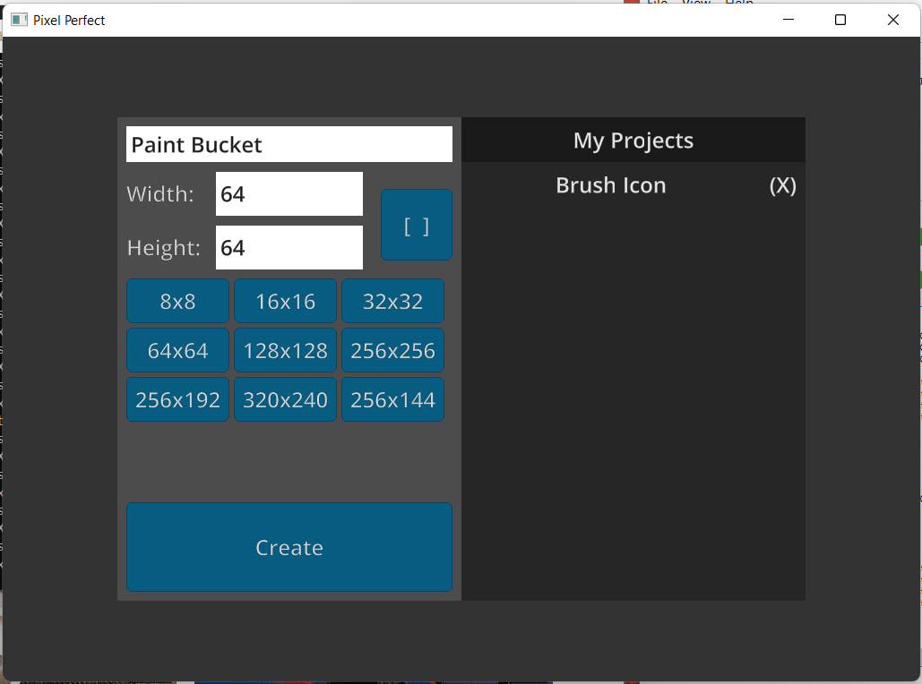Image resolution: width=922 pixels, height=684 pixels.
Task: Click into the Height input field
Action: (x=289, y=247)
